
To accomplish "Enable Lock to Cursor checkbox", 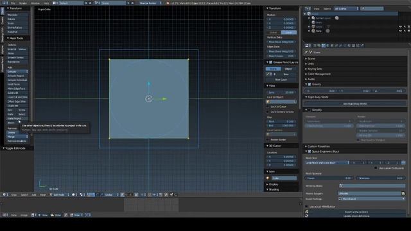I will [268, 107].
